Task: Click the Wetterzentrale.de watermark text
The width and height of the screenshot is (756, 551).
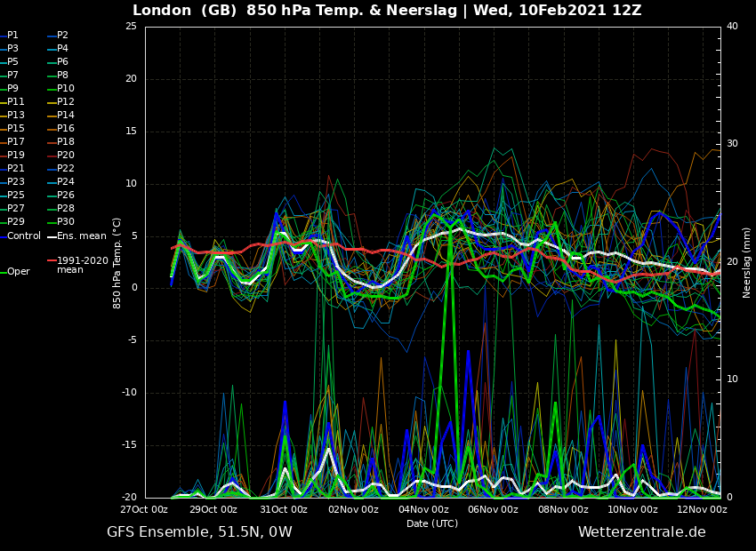Action: (x=641, y=532)
